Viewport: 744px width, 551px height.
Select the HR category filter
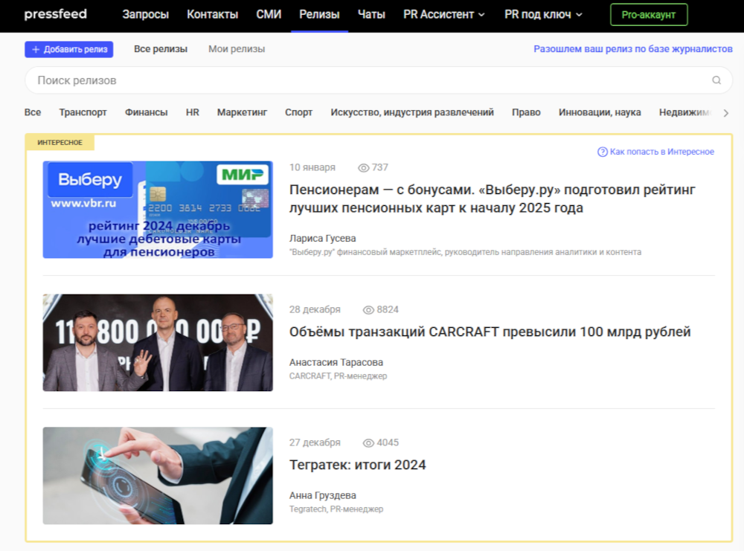tap(193, 112)
